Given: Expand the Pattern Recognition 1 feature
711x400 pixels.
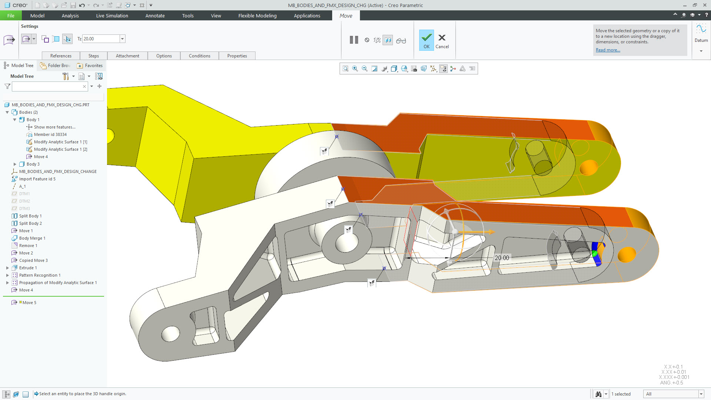Looking at the screenshot, I should pos(7,275).
